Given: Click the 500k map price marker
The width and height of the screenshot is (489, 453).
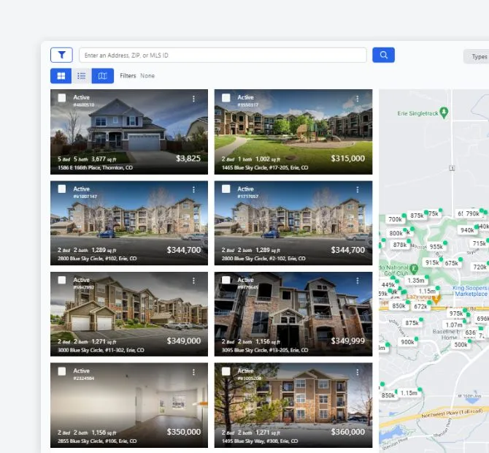Looking at the screenshot, I should [461, 345].
